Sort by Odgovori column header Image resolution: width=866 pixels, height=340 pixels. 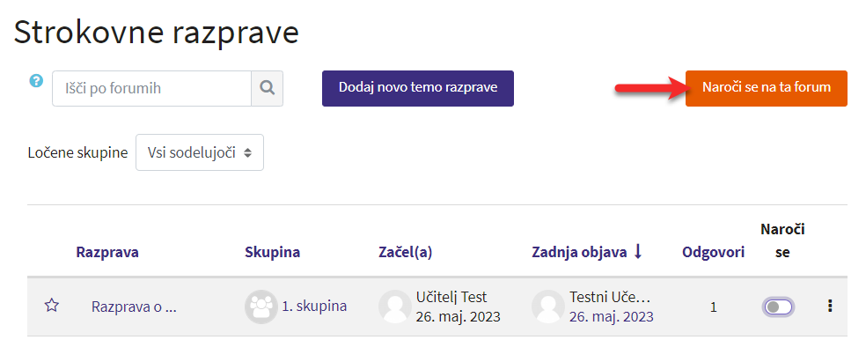713,253
